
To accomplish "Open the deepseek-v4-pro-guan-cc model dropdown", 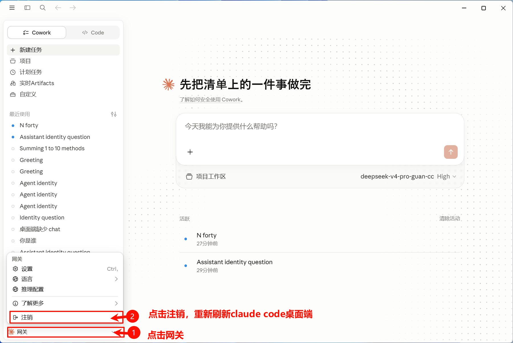I will click(x=408, y=176).
